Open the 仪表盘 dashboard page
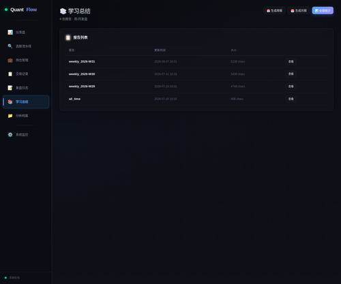 tap(26, 32)
